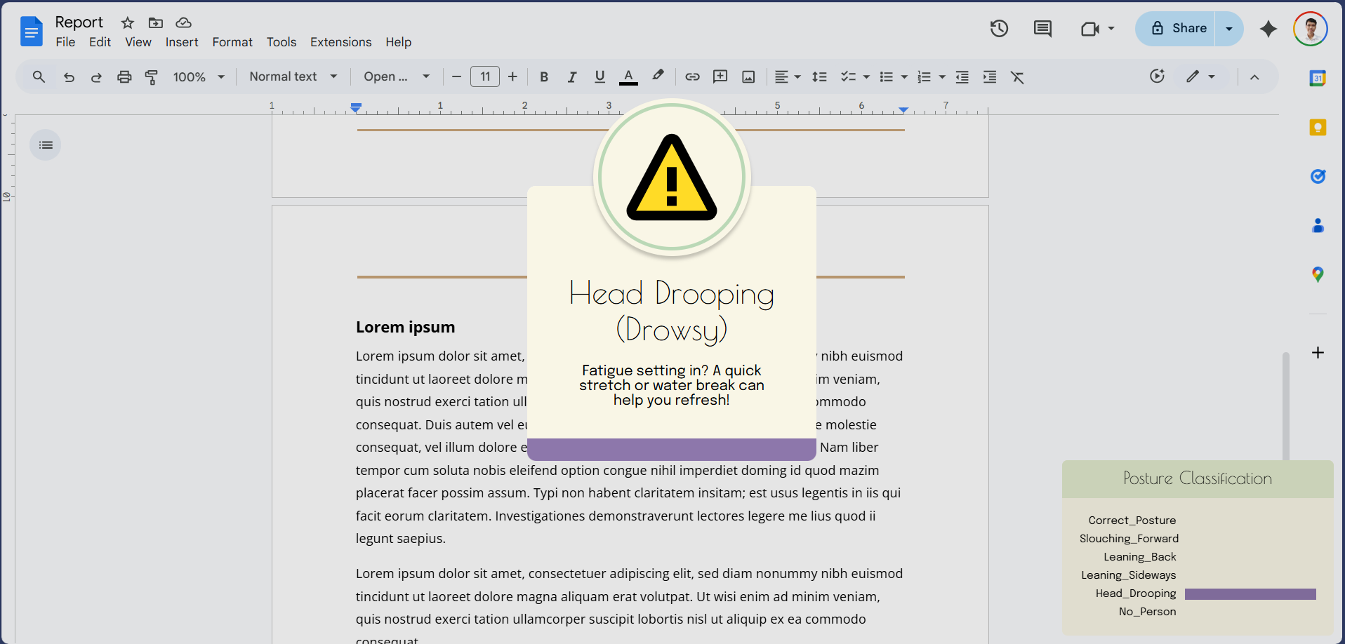Expand the checklist options arrow
1345x644 pixels.
866,77
